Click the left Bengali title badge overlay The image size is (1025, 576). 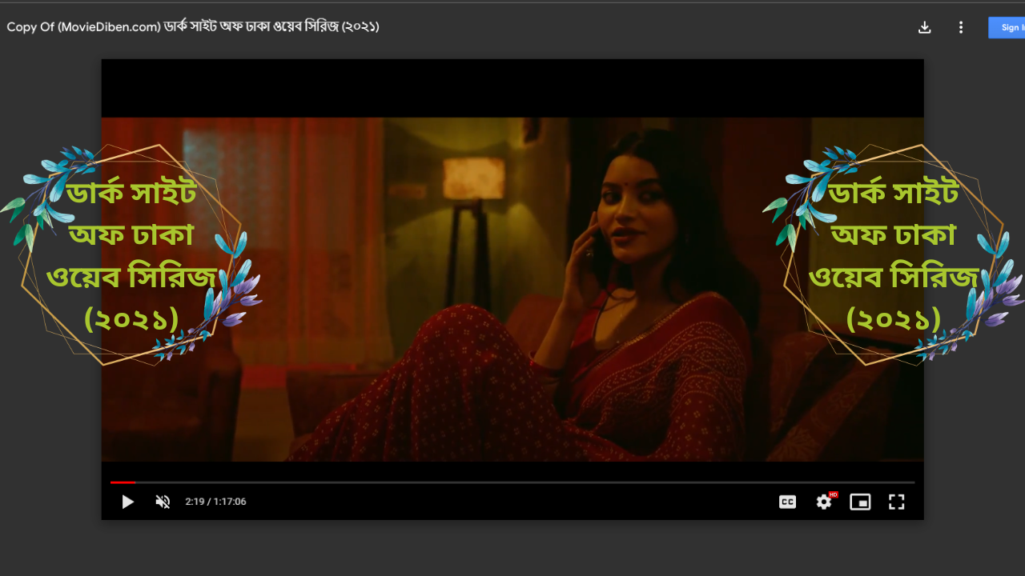131,256
